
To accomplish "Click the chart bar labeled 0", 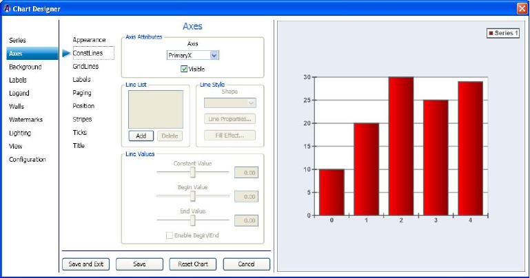I will pos(332,192).
